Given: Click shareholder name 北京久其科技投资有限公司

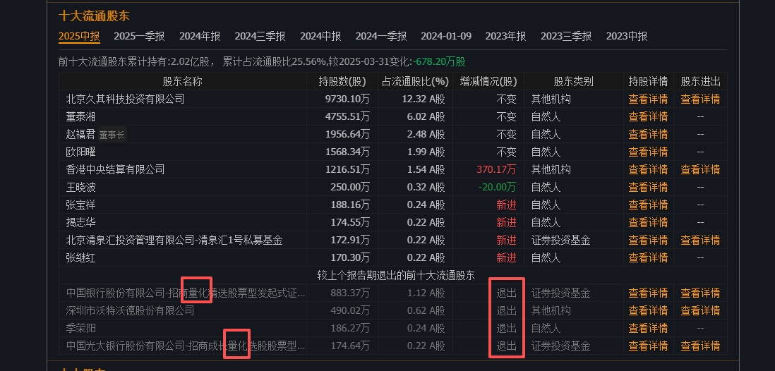Looking at the screenshot, I should coord(125,99).
